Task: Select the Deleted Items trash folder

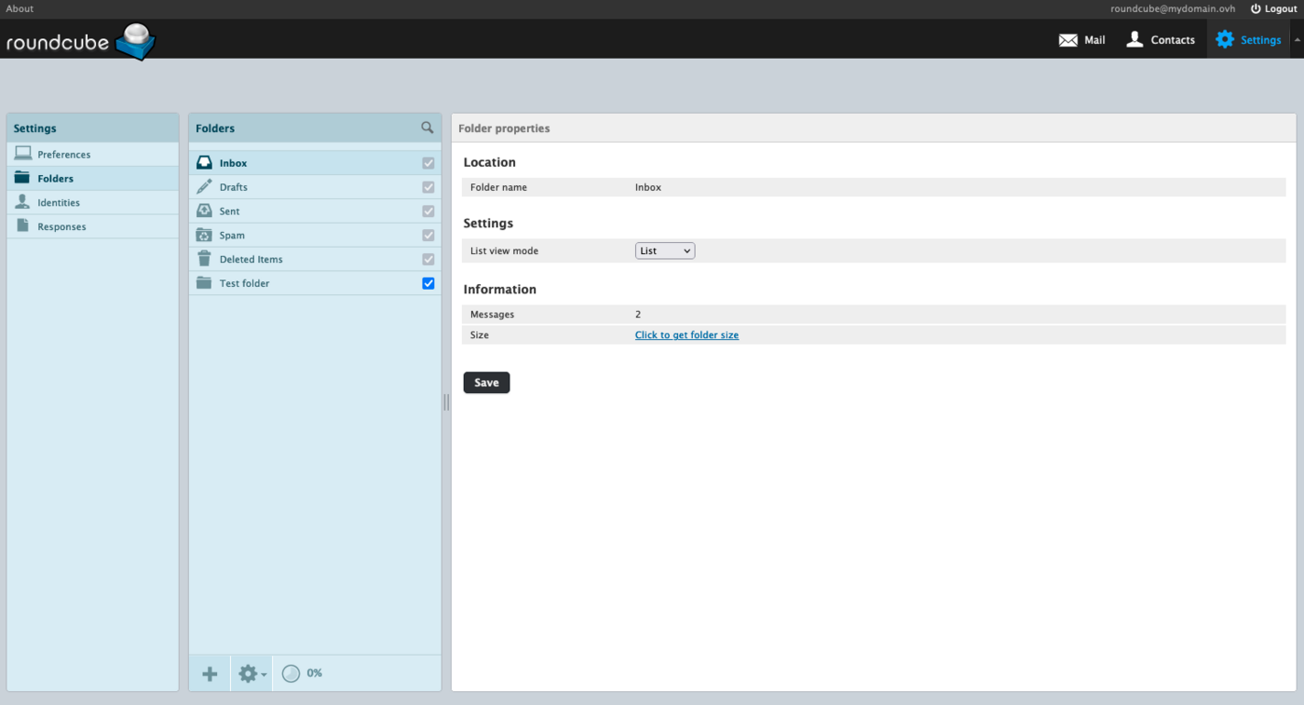Action: coord(251,260)
